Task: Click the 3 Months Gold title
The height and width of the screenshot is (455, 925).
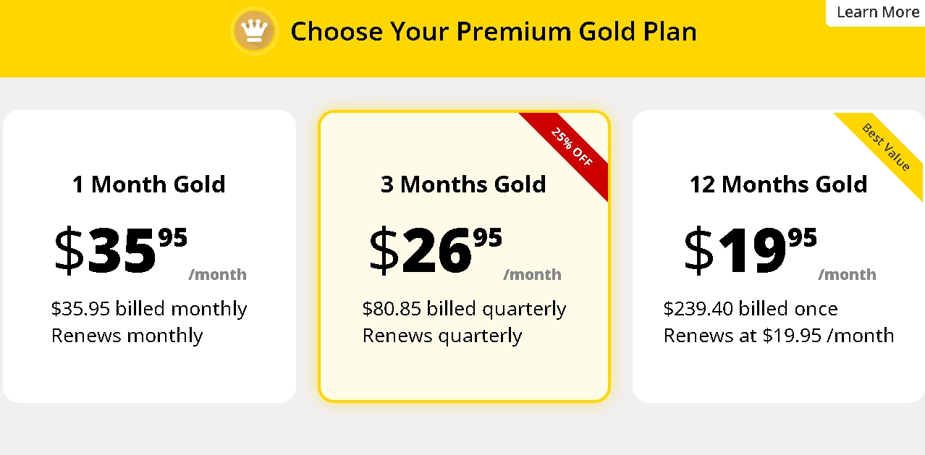Action: tap(463, 184)
